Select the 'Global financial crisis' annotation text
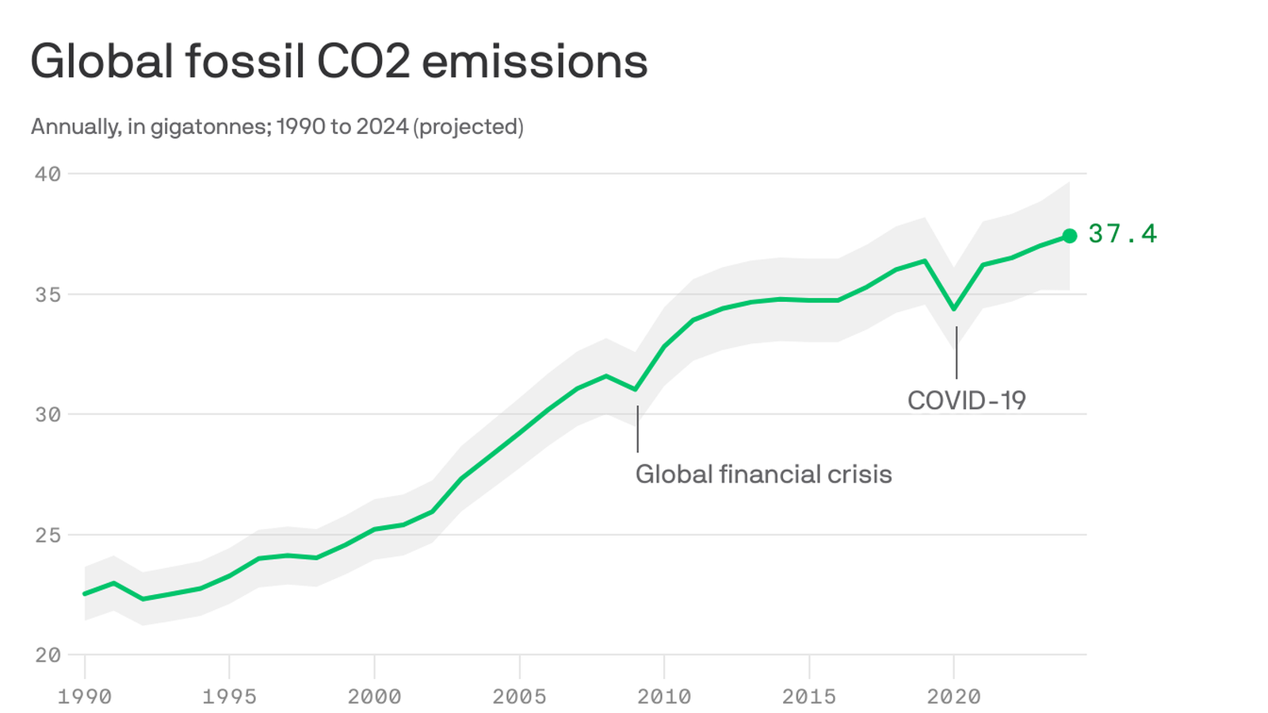Viewport: 1268px width, 713px height. [x=763, y=475]
